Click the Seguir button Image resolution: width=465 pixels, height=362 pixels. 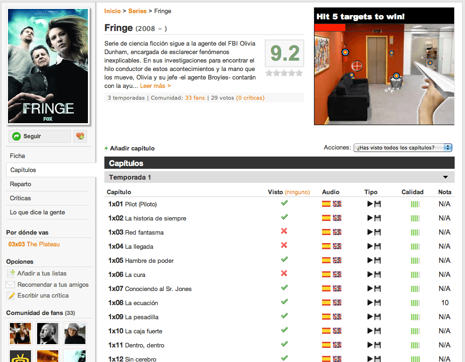[x=40, y=136]
